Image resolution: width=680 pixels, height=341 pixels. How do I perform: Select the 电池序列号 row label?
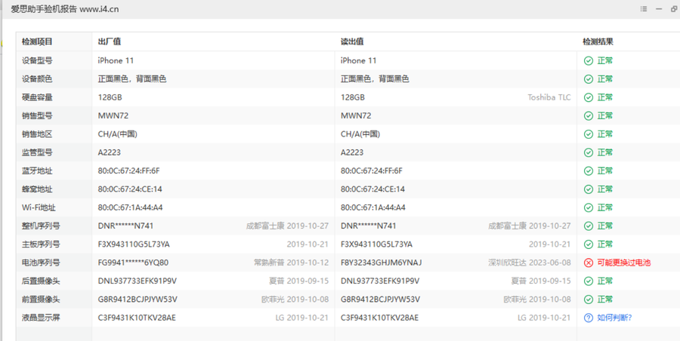pyautogui.click(x=41, y=263)
